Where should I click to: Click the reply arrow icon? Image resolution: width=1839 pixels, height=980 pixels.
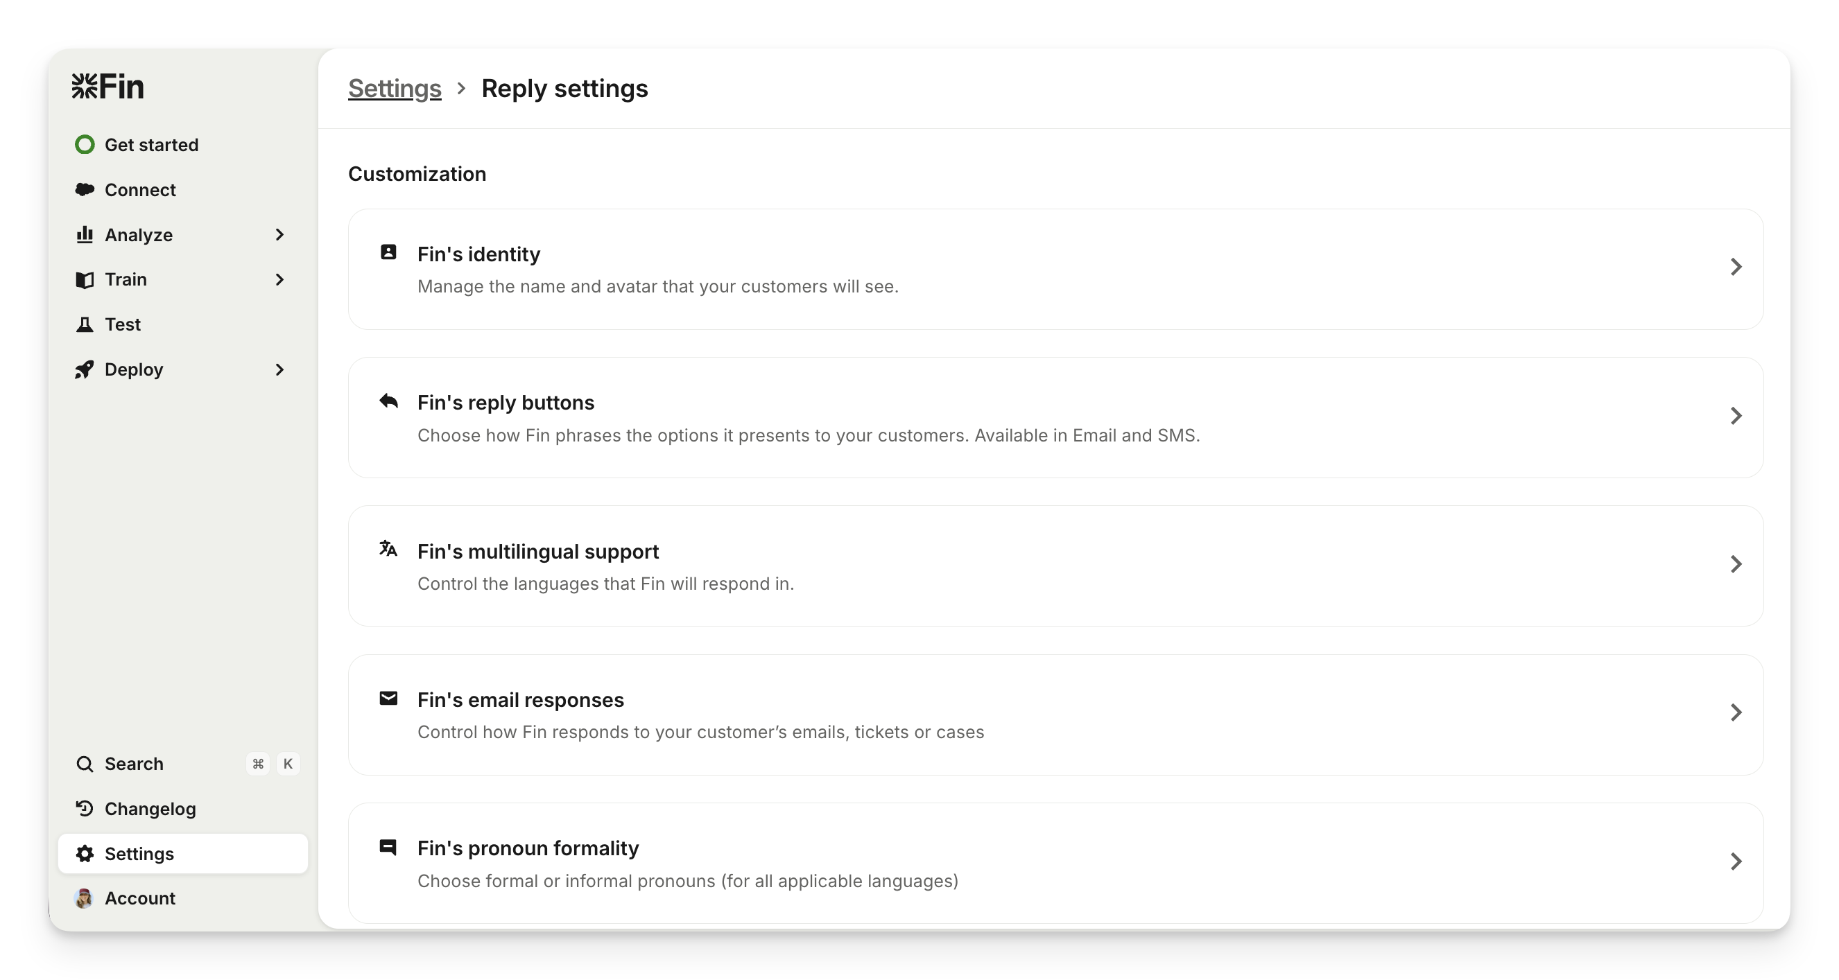[x=388, y=401]
